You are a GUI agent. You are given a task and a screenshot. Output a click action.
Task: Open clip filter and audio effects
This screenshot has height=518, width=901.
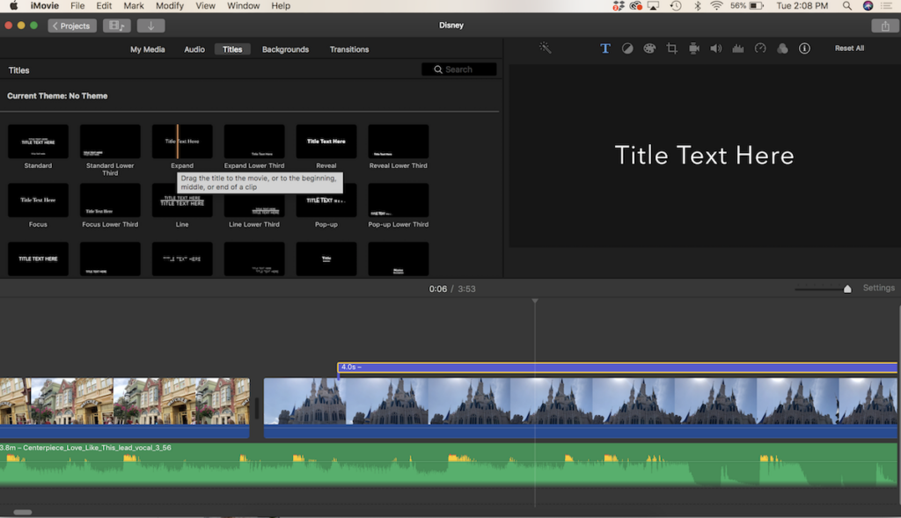782,48
